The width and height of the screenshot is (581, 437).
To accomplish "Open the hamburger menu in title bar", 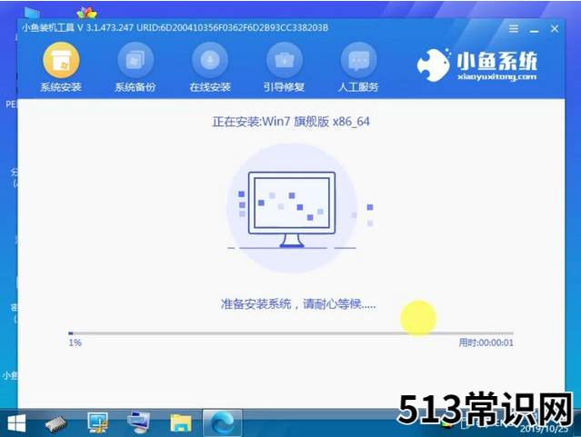I will click(x=514, y=28).
